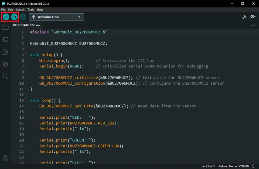Open the File menu
Image resolution: width=259 pixels, height=169 pixels.
tap(3, 10)
